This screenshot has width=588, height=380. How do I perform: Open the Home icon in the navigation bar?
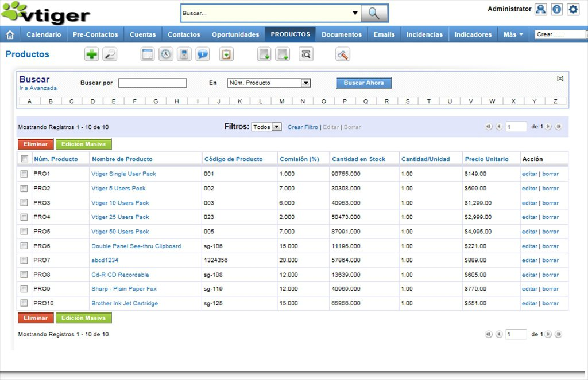[10, 34]
